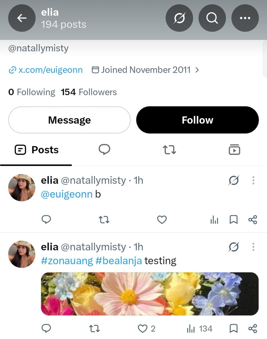This screenshot has height=339, width=267.
Task: Open Grok icon in the top header
Action: pos(179,18)
